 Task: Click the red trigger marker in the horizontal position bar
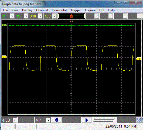(x=71, y=16)
